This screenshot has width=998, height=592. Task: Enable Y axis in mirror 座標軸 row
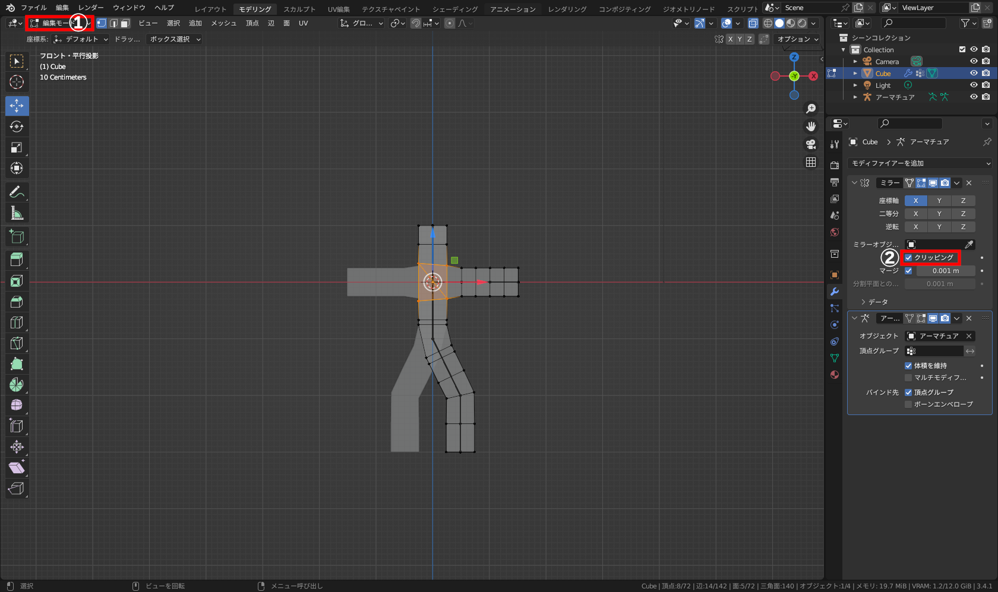click(x=939, y=201)
